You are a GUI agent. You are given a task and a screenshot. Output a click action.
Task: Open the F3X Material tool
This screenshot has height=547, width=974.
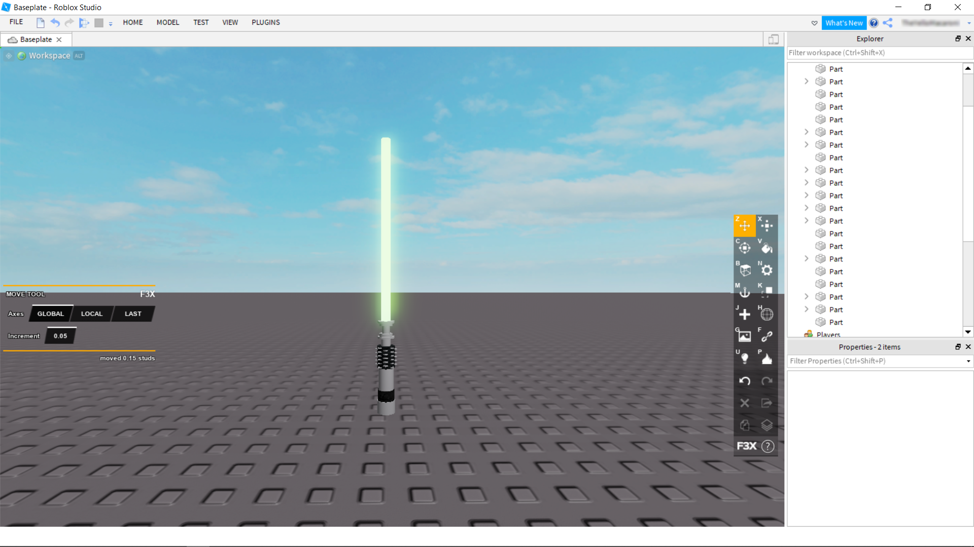(767, 270)
